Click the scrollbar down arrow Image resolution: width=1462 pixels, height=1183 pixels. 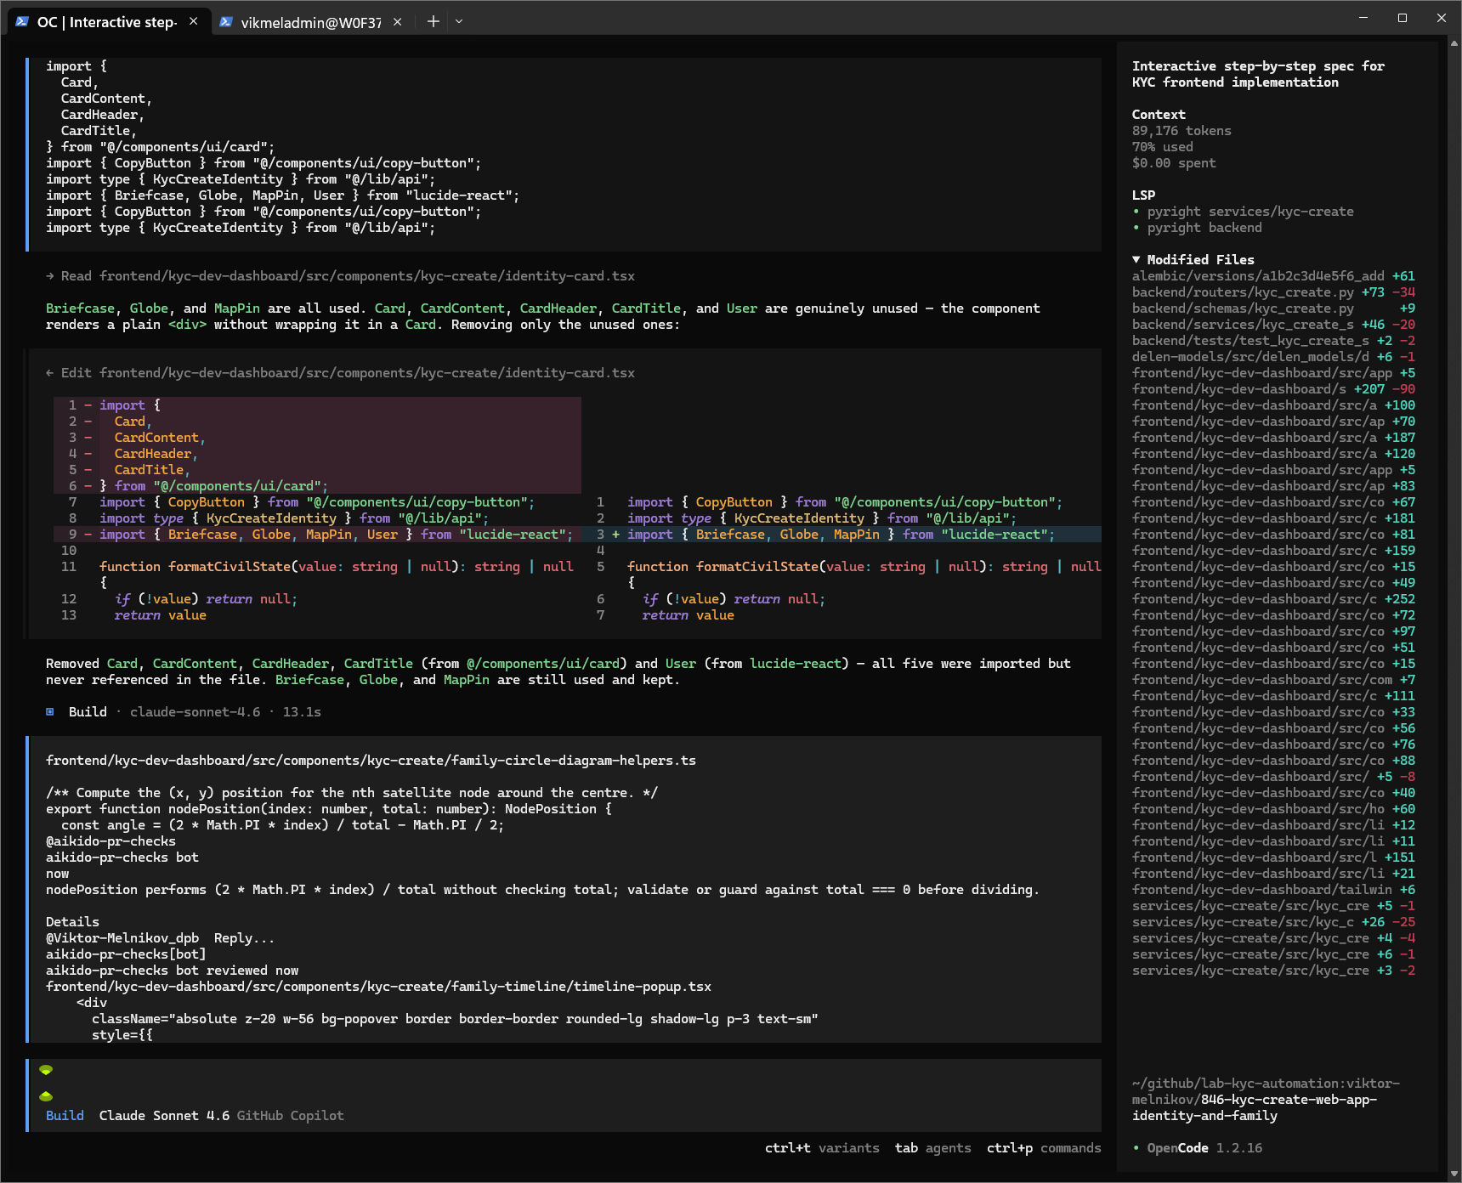point(1454,1175)
